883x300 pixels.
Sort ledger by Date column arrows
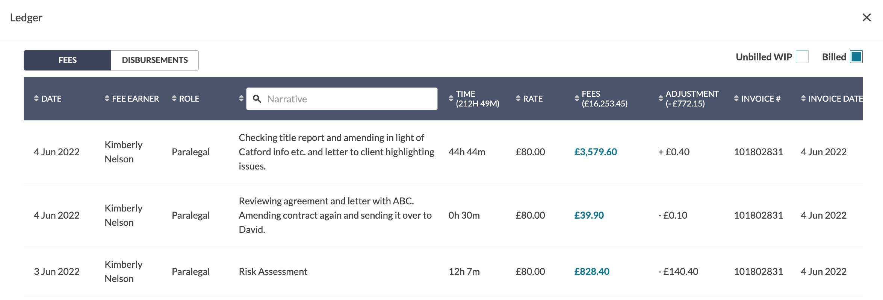(x=36, y=99)
